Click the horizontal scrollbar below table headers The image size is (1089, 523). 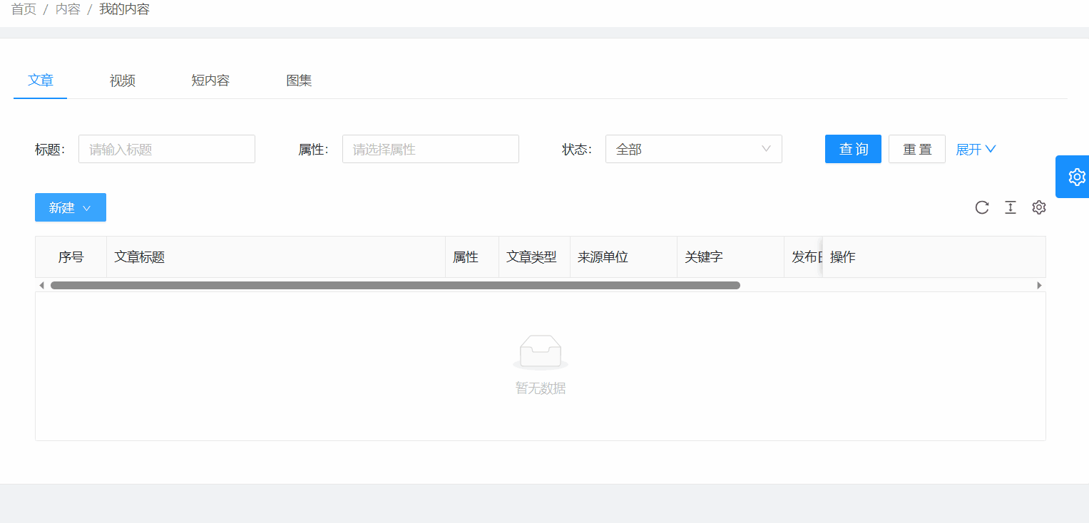[x=392, y=284]
